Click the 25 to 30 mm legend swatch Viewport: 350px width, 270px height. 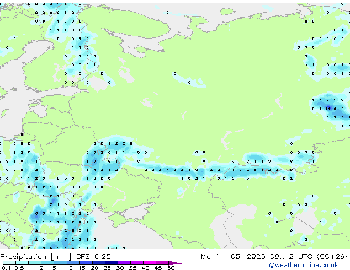111,263
